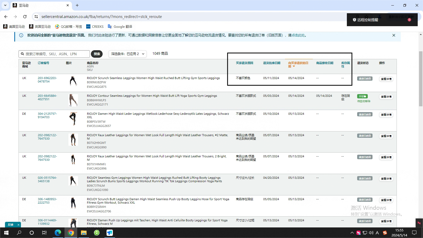Open the notification center icon
This screenshot has width=423, height=238.
coord(414,233)
